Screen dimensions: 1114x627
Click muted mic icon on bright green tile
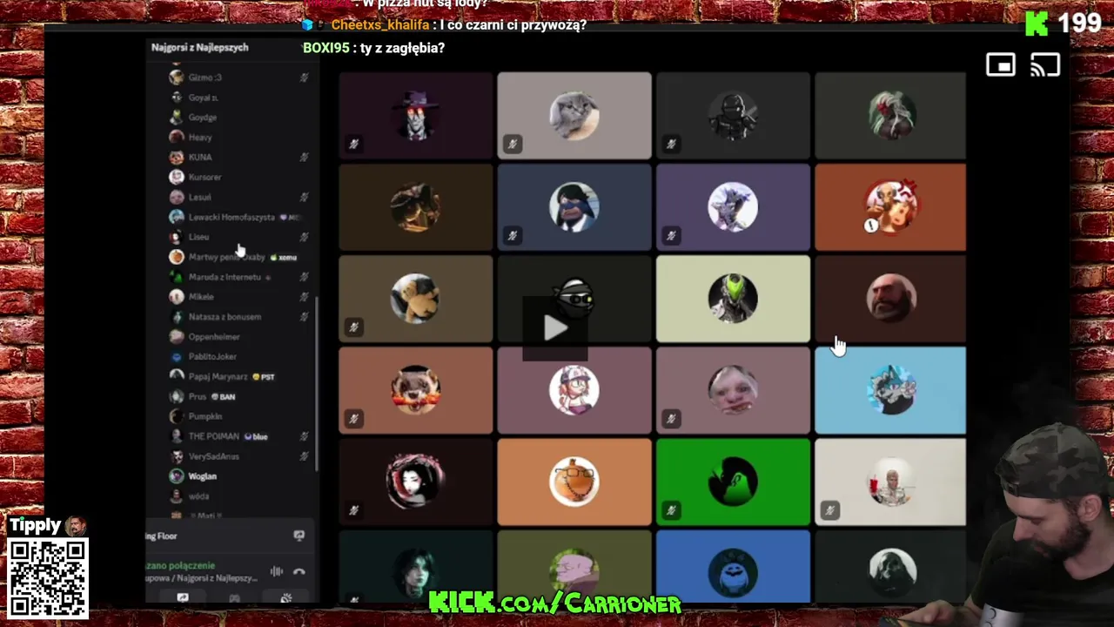[671, 510]
